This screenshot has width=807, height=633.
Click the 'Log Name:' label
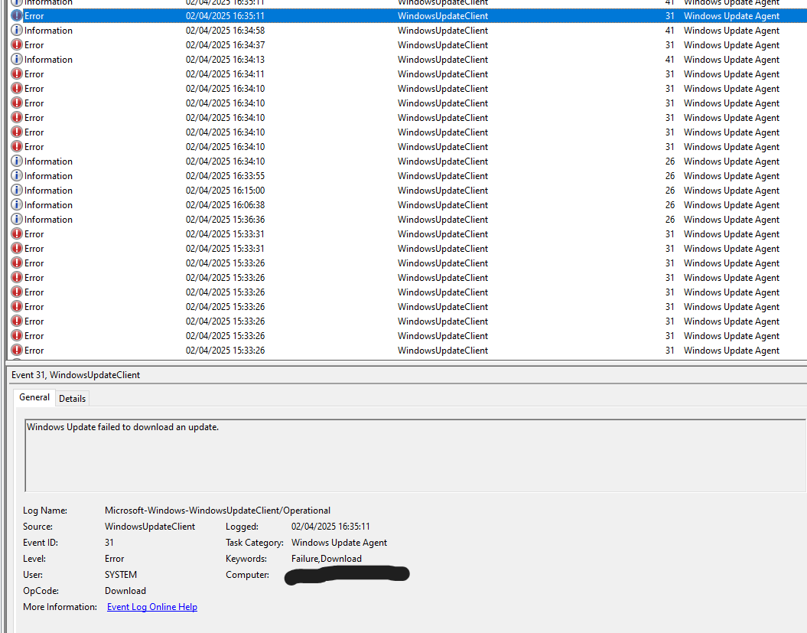point(45,511)
